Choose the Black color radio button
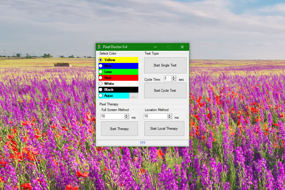Screen dimensions: 285x190 (x=101, y=90)
